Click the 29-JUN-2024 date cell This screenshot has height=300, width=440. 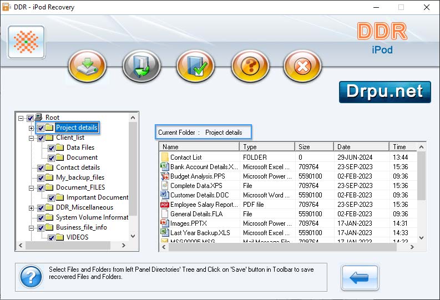click(355, 157)
